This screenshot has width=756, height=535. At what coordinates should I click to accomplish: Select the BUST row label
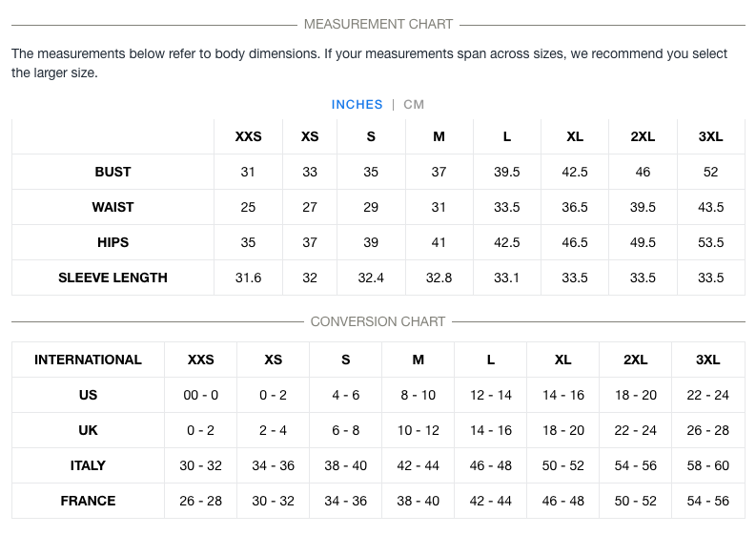pyautogui.click(x=112, y=172)
